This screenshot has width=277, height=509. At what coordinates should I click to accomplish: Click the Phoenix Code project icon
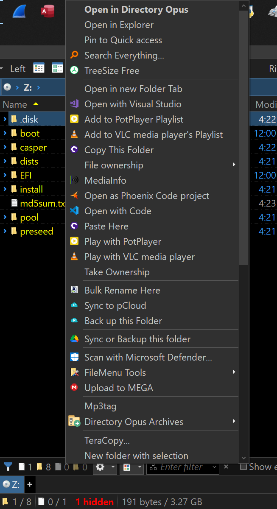click(x=74, y=196)
